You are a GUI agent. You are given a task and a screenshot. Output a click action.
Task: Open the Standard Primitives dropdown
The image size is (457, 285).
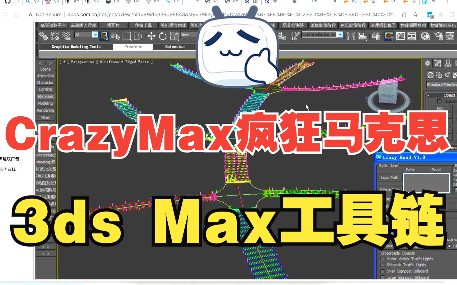(441, 85)
